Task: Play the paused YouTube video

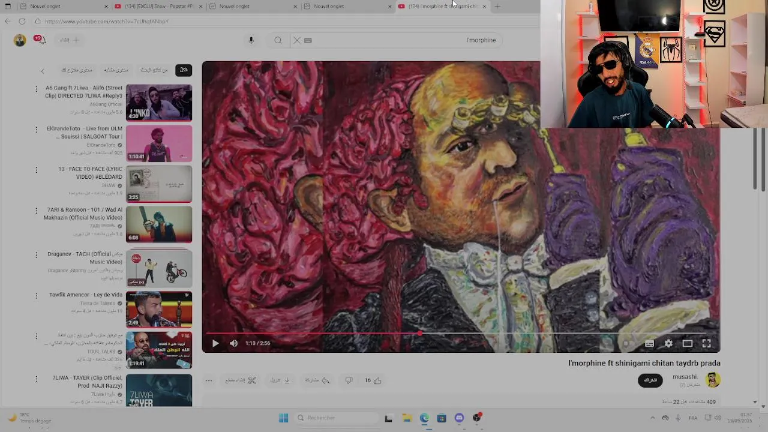Action: tap(215, 343)
